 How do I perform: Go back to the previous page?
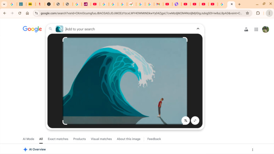tap(5, 13)
